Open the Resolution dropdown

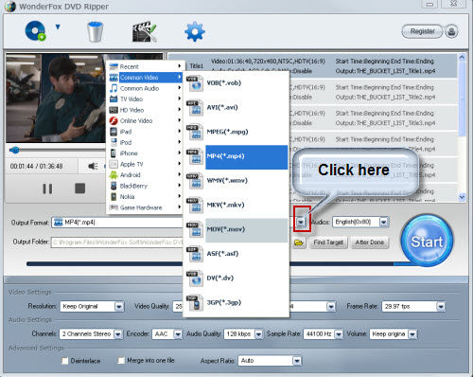(x=119, y=306)
